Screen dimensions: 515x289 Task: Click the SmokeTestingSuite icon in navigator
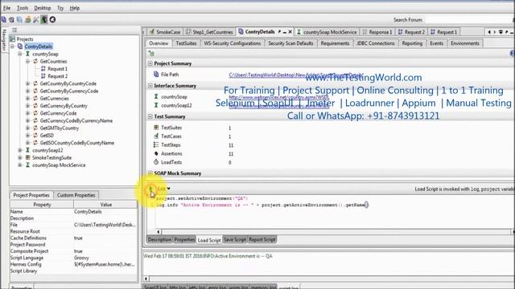pos(27,157)
